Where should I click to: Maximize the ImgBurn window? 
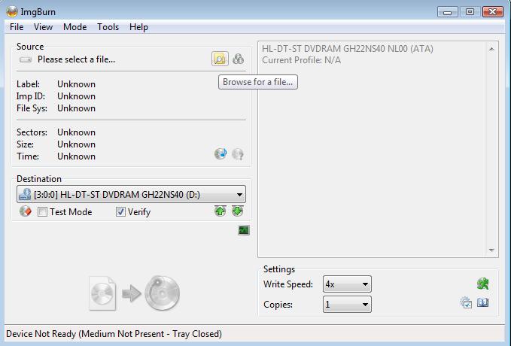(x=470, y=12)
